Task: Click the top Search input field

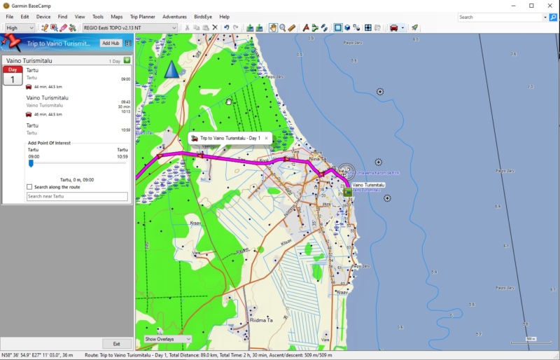Action: point(500,18)
